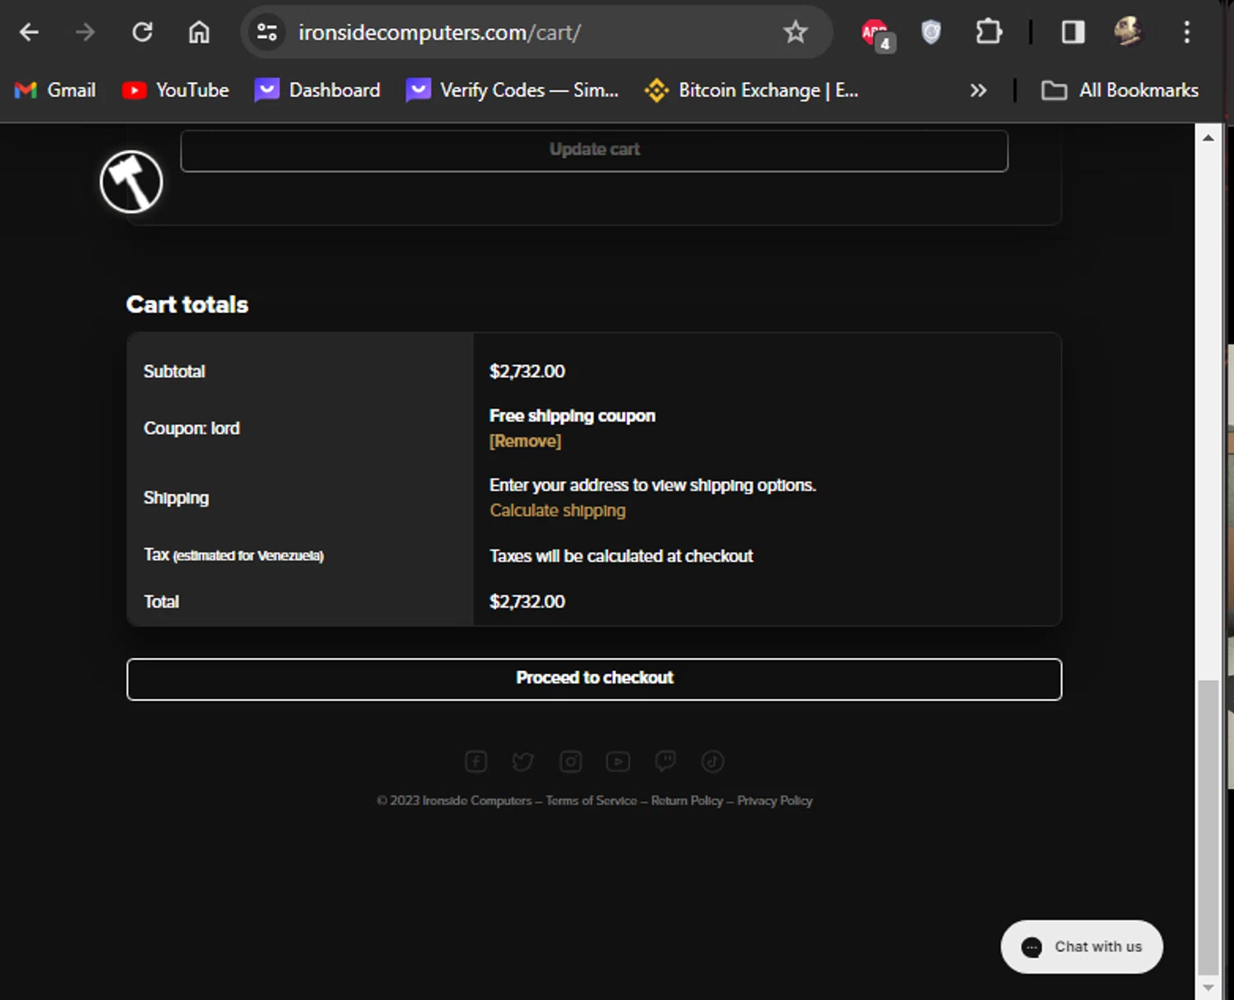Open the Terms of Service link
This screenshot has height=1000, width=1234.
[x=591, y=801]
